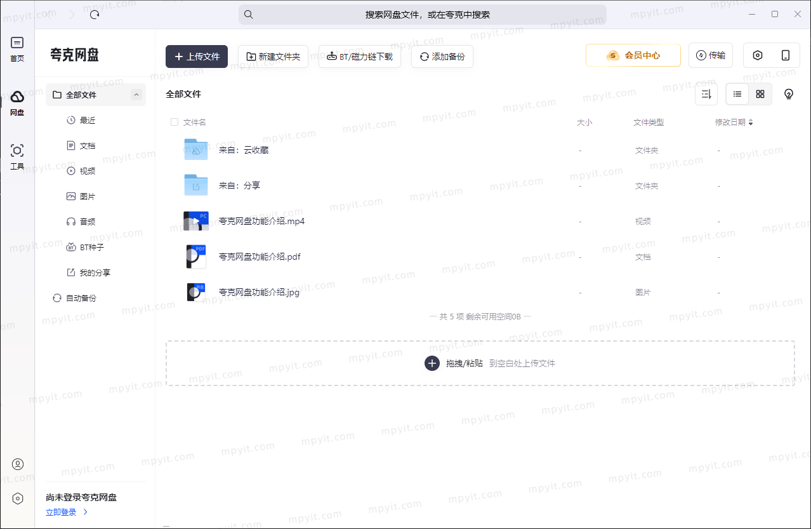Select the row name 来自：云收藏
The width and height of the screenshot is (811, 529).
pyautogui.click(x=244, y=150)
